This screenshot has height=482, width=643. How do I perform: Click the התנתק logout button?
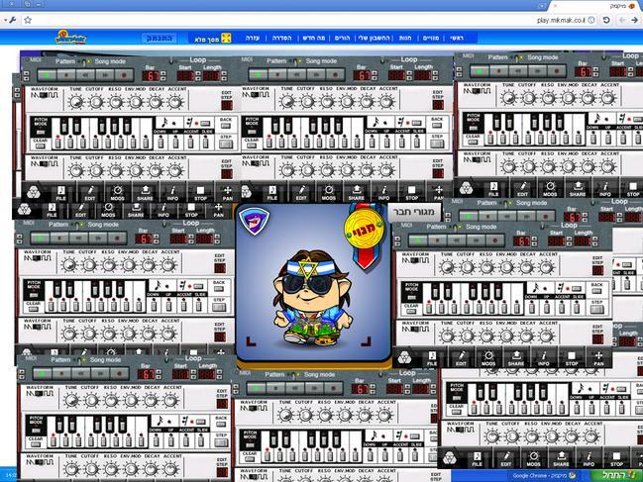coord(160,39)
